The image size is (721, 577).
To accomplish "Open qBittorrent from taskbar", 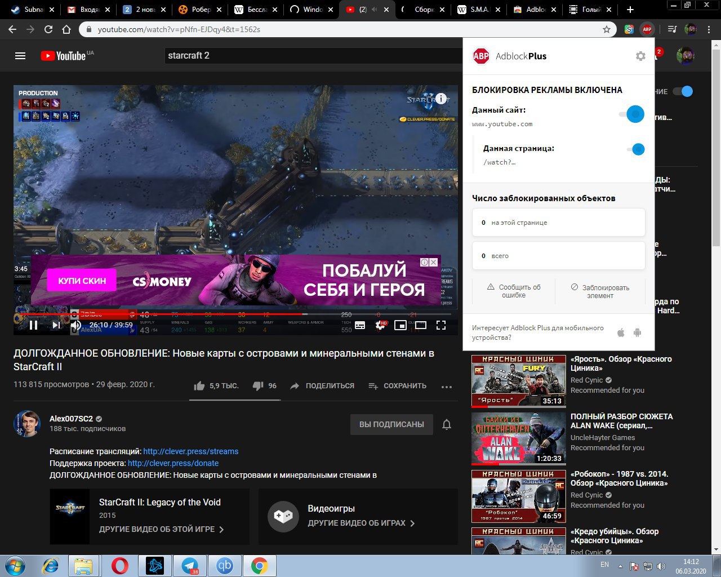I will [225, 566].
